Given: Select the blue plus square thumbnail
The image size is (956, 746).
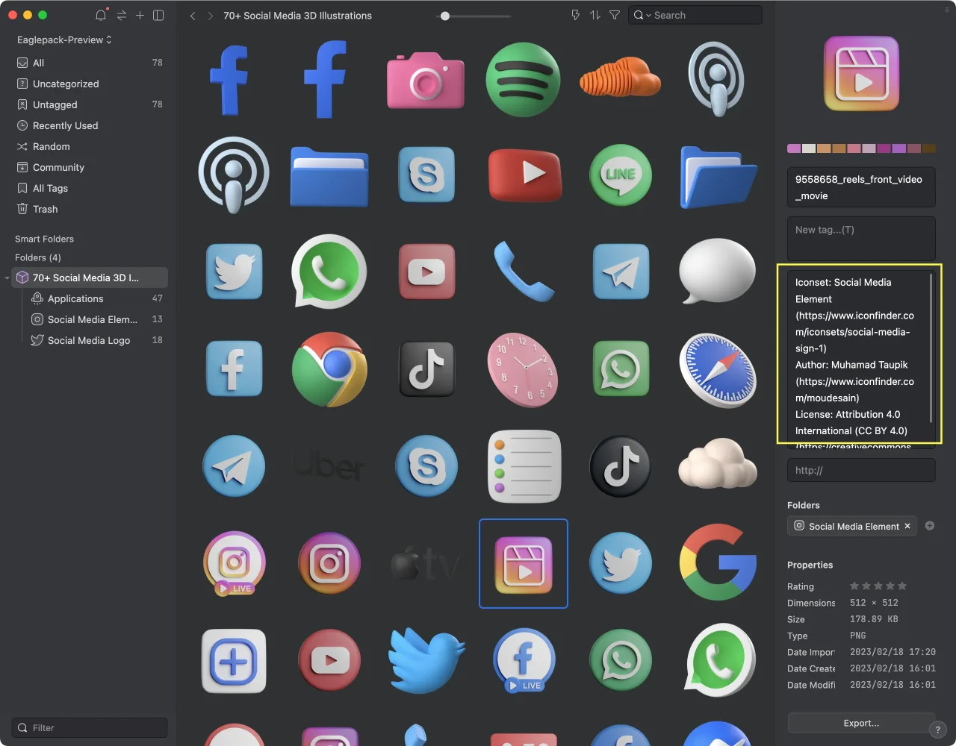Looking at the screenshot, I should [233, 660].
